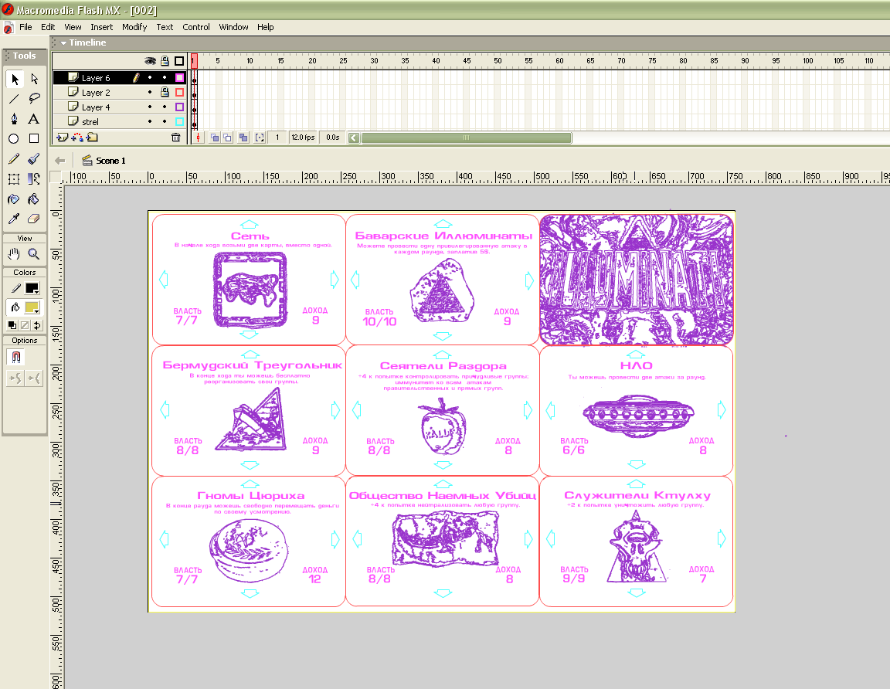Open the fill color picker

pyautogui.click(x=32, y=307)
